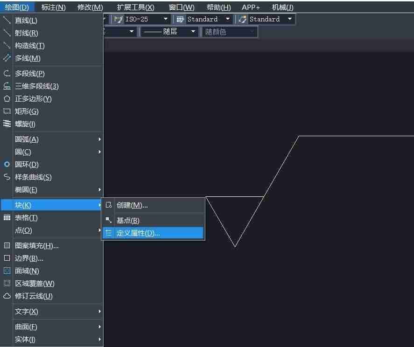Select the Line tool icon 直线(L)

pyautogui.click(x=7, y=20)
